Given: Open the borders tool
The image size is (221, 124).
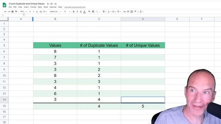Looking at the screenshot, I should coord(93,11).
